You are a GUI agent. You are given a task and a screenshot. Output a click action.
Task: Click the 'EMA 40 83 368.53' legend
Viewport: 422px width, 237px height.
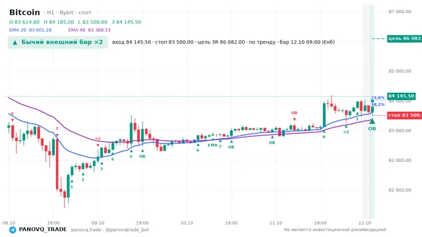point(90,30)
